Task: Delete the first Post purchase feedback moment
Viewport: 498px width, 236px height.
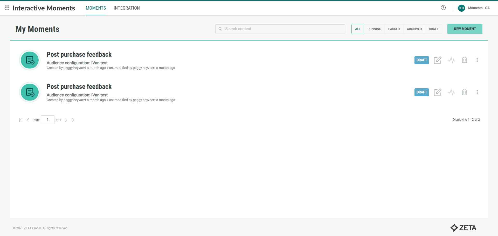Action: click(464, 60)
